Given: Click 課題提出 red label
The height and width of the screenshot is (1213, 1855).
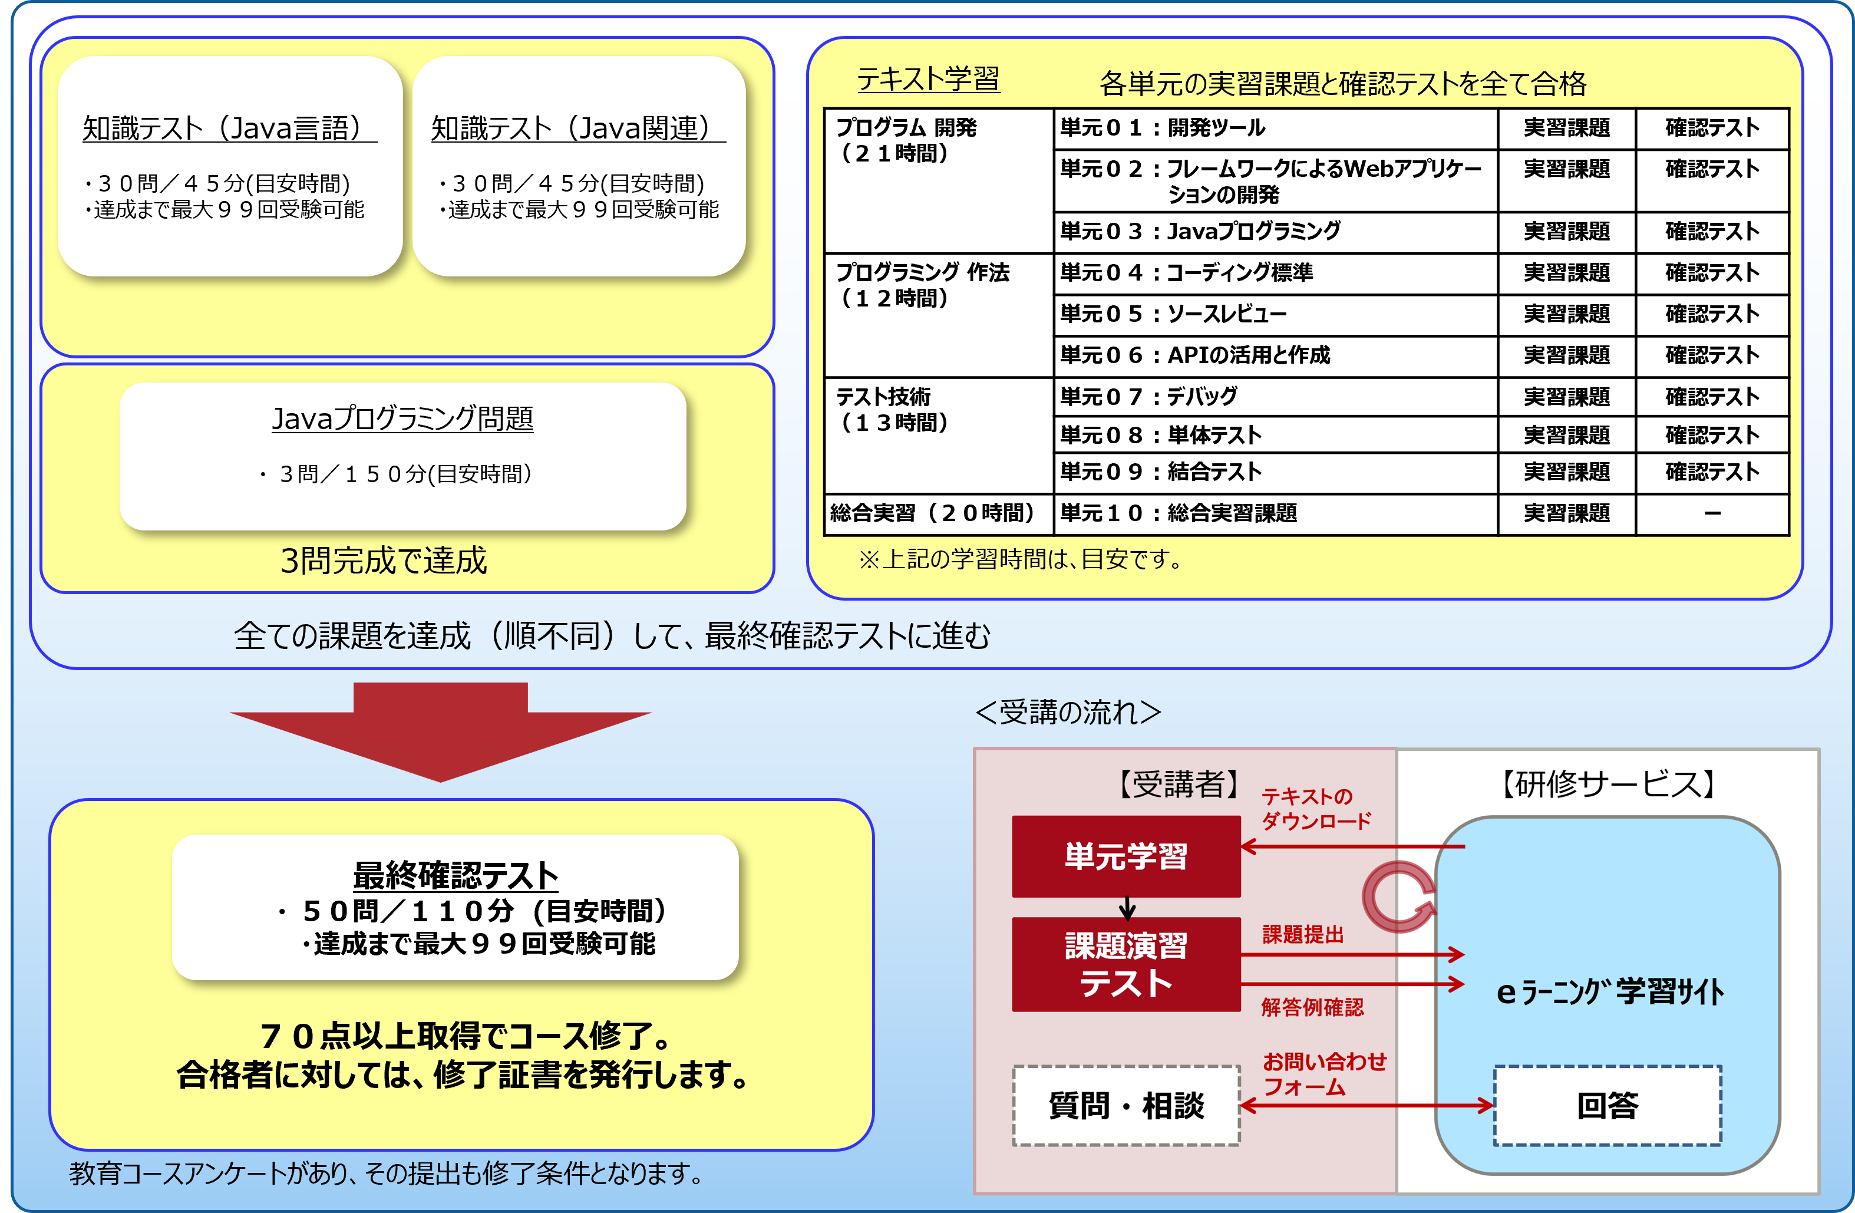Looking at the screenshot, I should 1303,934.
